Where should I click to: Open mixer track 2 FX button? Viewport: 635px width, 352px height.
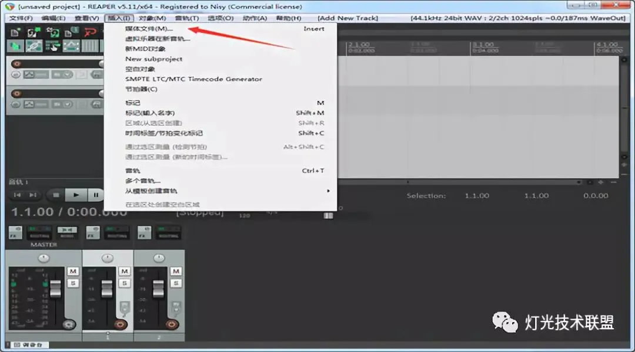tap(144, 233)
